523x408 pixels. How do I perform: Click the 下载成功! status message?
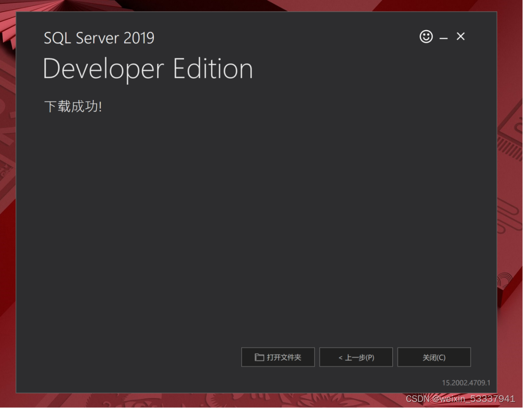point(73,107)
